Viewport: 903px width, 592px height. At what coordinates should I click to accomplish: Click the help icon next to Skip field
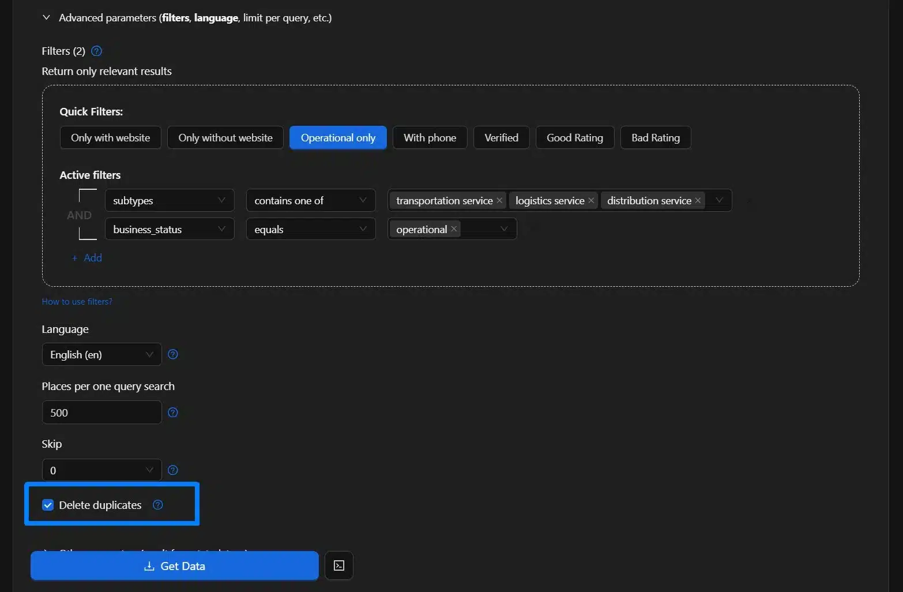click(172, 470)
